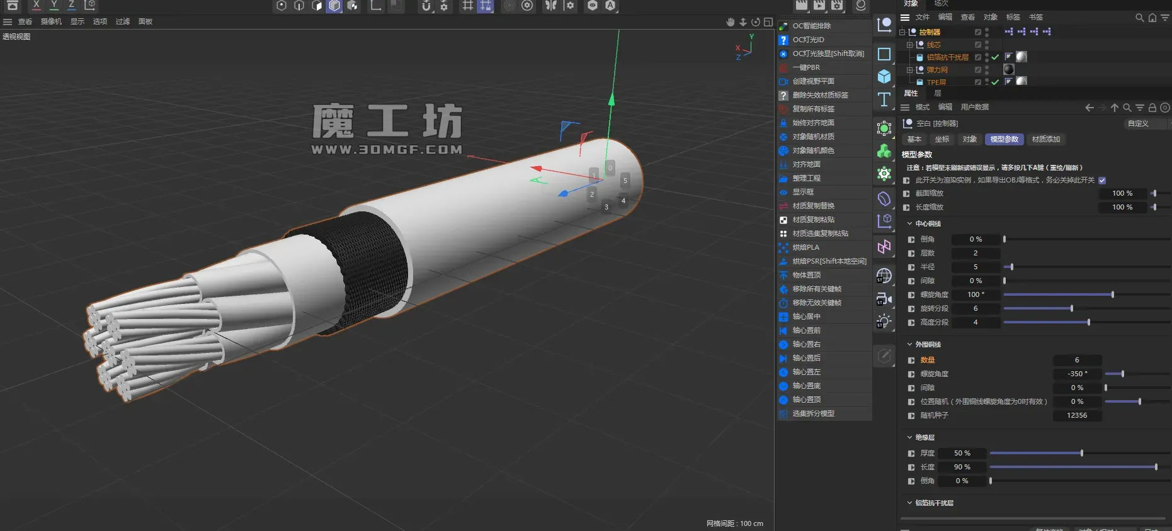The height and width of the screenshot is (531, 1172).
Task: Click the search icon in the Object Manager
Action: 1139,18
